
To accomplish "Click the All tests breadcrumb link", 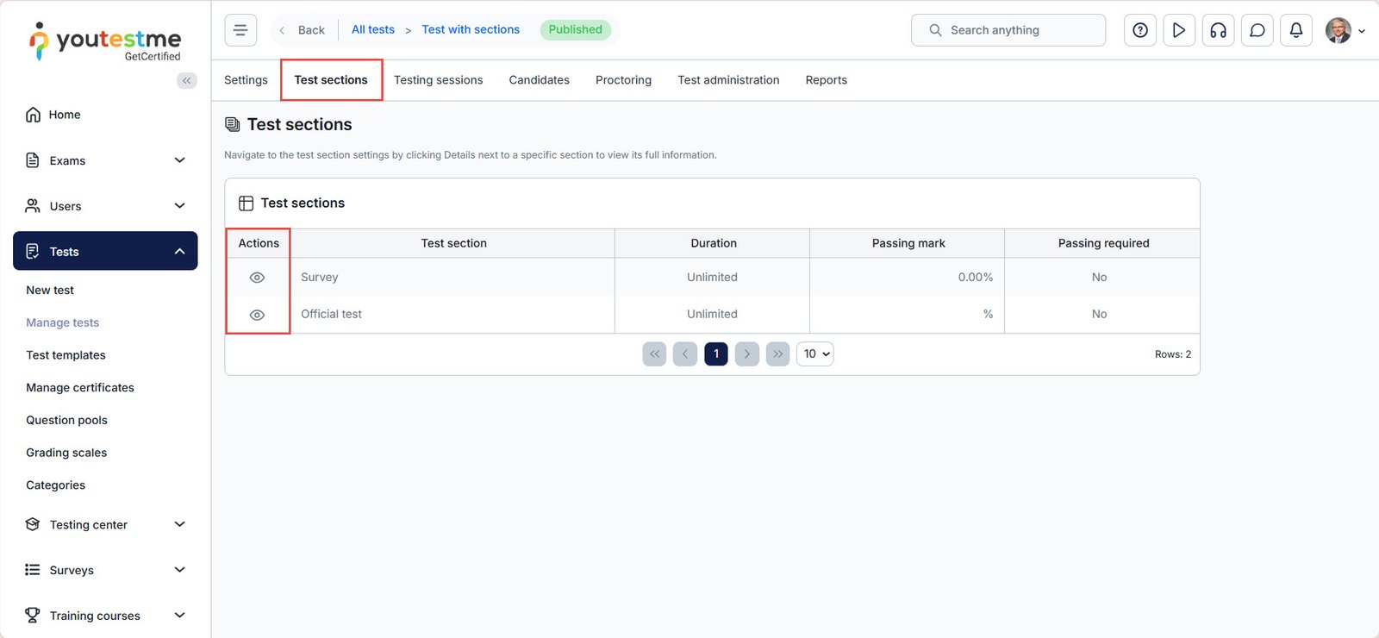I will (x=372, y=29).
